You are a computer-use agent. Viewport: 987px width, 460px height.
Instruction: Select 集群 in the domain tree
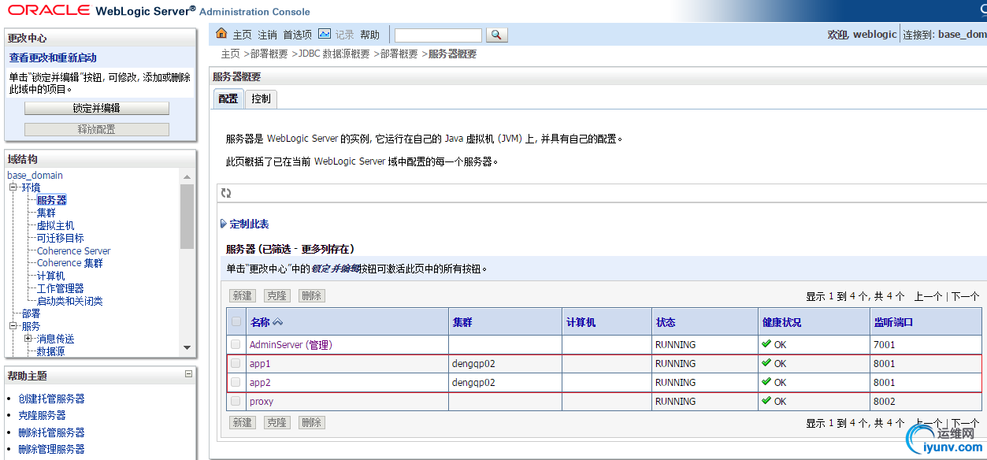46,213
